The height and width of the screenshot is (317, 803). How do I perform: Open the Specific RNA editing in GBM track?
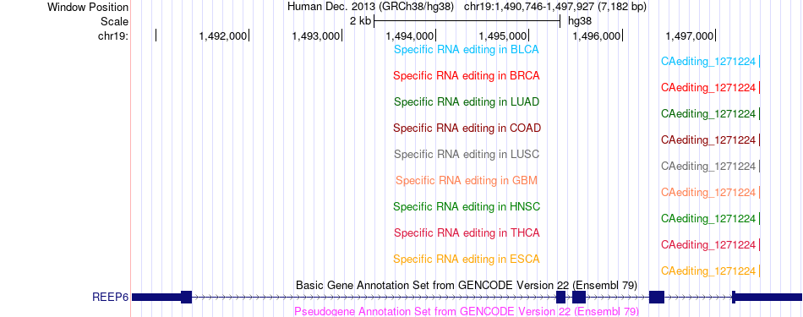pos(467,181)
